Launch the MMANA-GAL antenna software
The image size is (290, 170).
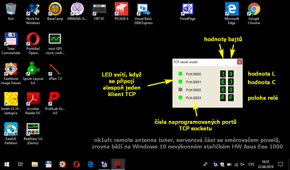pos(77,9)
